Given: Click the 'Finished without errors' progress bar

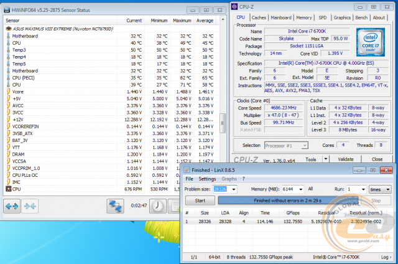Looking at the screenshot, I should pos(288,200).
